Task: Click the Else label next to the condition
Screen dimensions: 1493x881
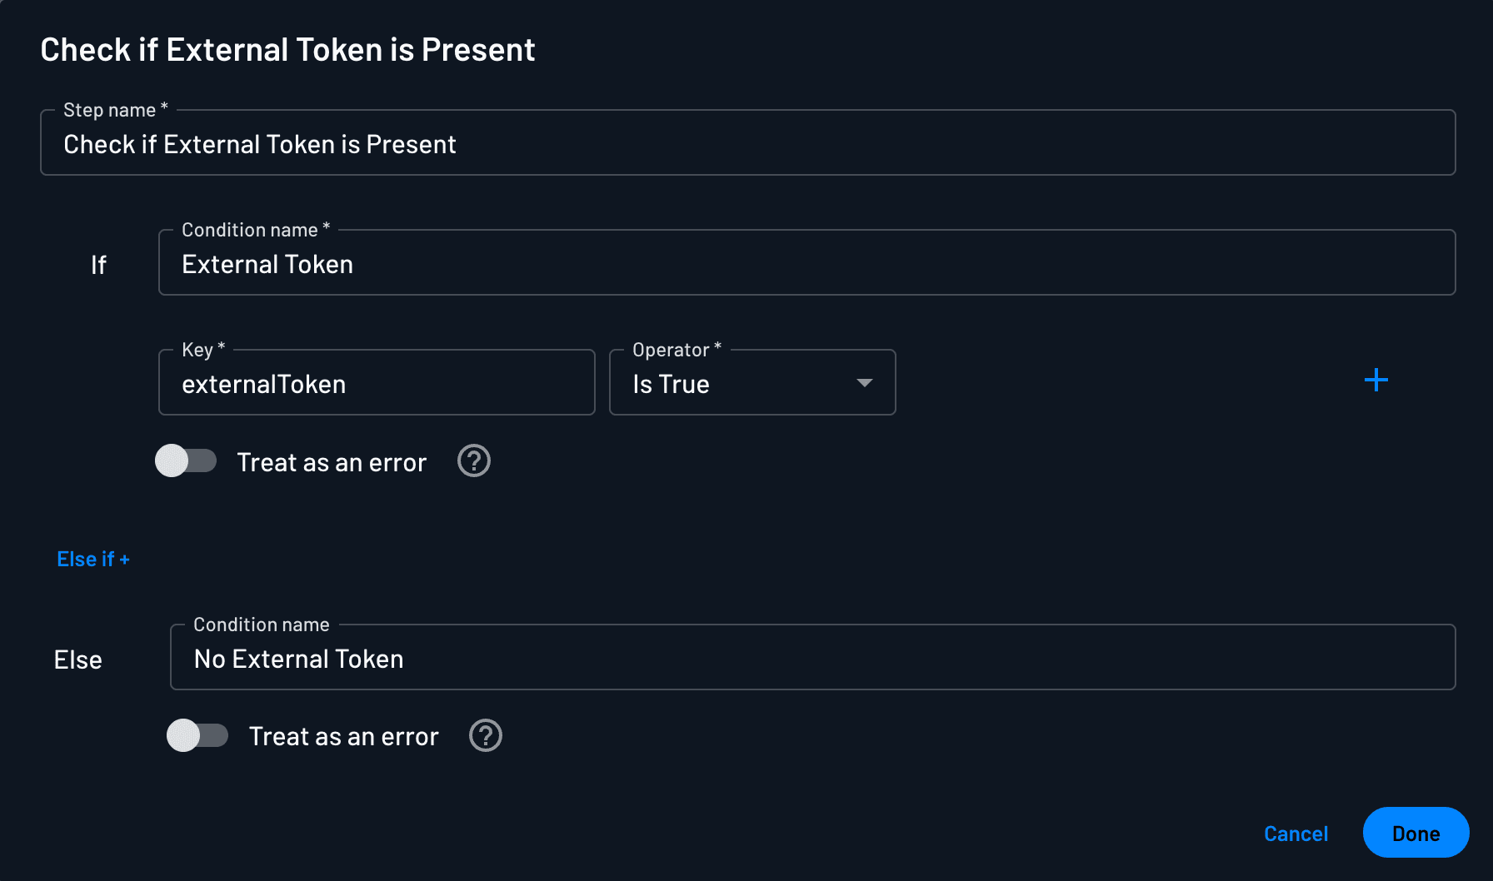Action: pyautogui.click(x=77, y=659)
